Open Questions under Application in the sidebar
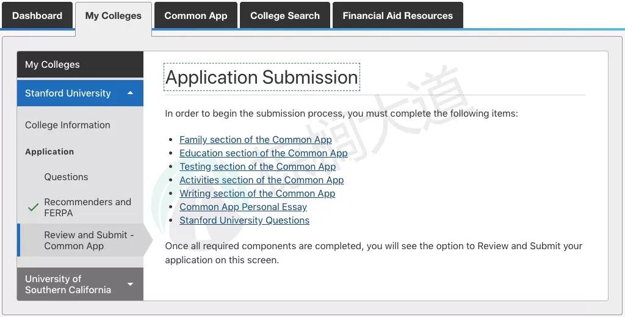Viewport: 625px width, 317px height. pyautogui.click(x=66, y=177)
